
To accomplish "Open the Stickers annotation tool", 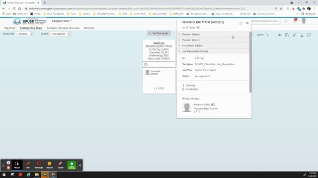I will pyautogui.click(x=50, y=165).
